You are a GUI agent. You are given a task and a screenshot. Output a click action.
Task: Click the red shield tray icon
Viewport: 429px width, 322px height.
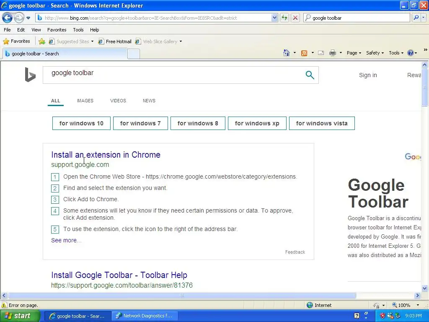[382, 316]
